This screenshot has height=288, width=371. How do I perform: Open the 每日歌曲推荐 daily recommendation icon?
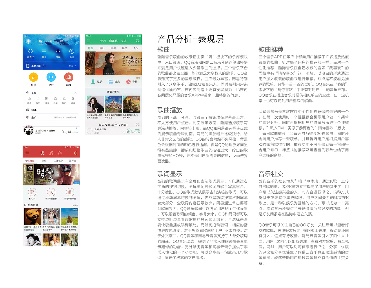point(51,192)
